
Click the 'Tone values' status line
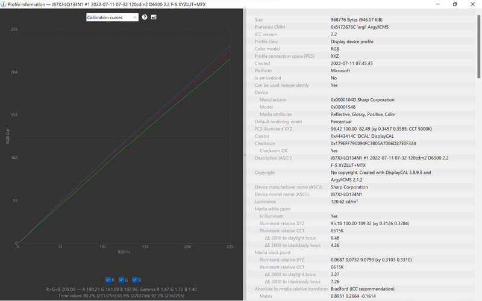122,296
